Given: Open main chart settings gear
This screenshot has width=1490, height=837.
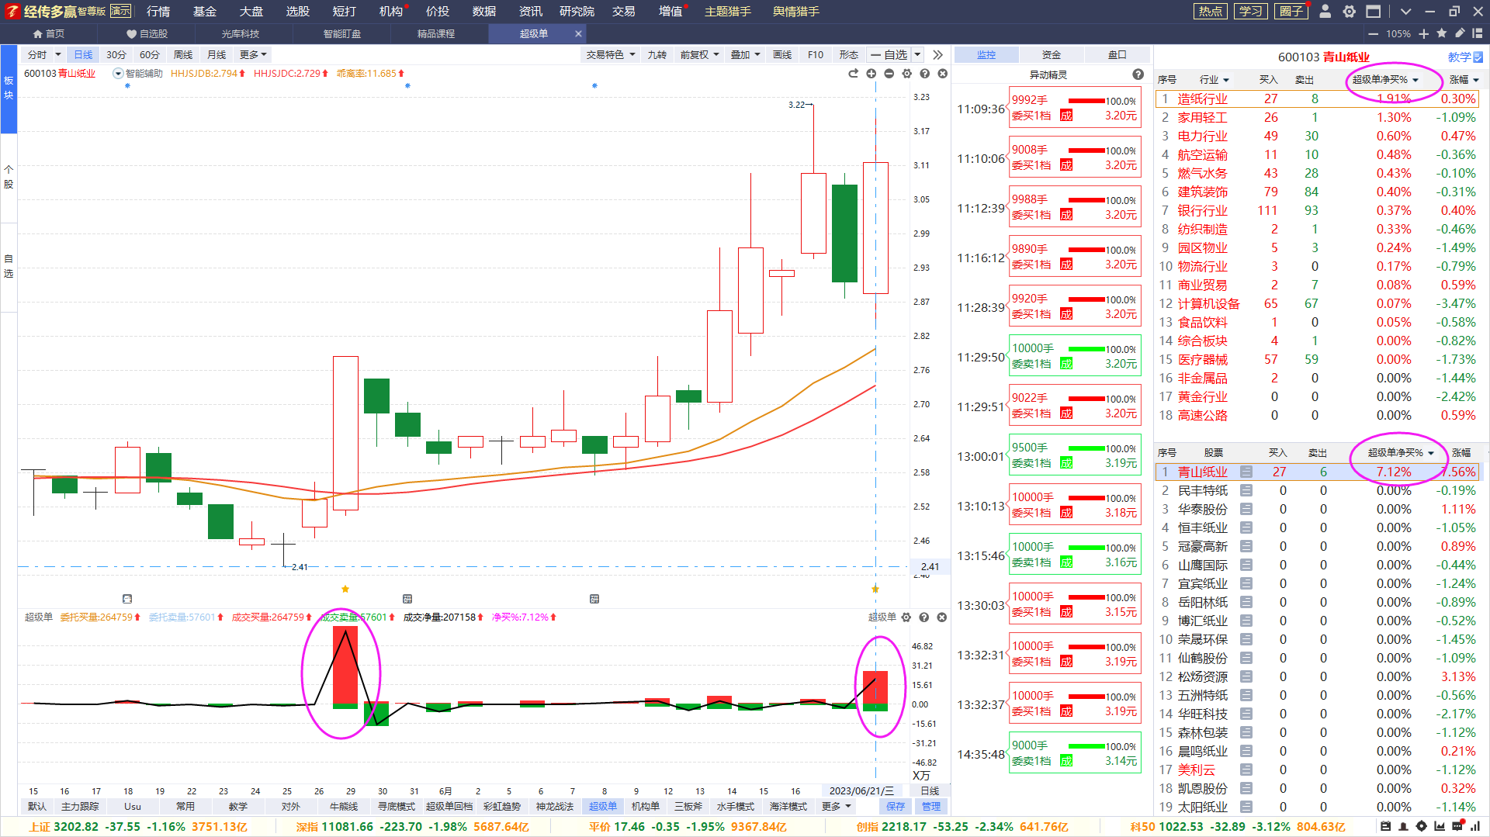Looking at the screenshot, I should click(907, 74).
